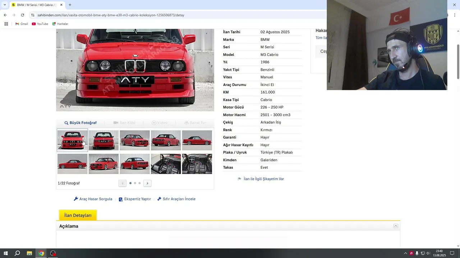Open the Haritalar bookmark

[60, 24]
